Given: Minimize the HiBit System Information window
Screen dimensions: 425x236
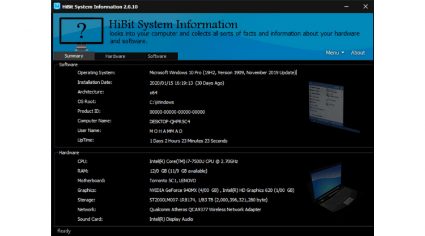Looking at the screenshot, I should (346, 6).
